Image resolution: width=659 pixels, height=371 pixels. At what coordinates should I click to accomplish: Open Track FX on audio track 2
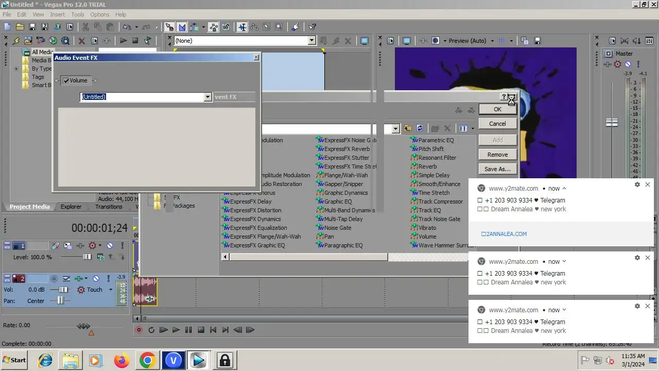coord(79,278)
